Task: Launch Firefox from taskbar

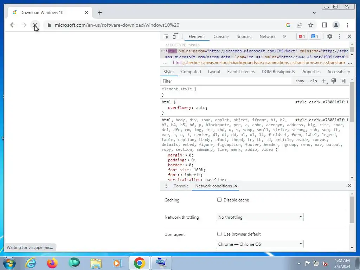Action: point(52,263)
